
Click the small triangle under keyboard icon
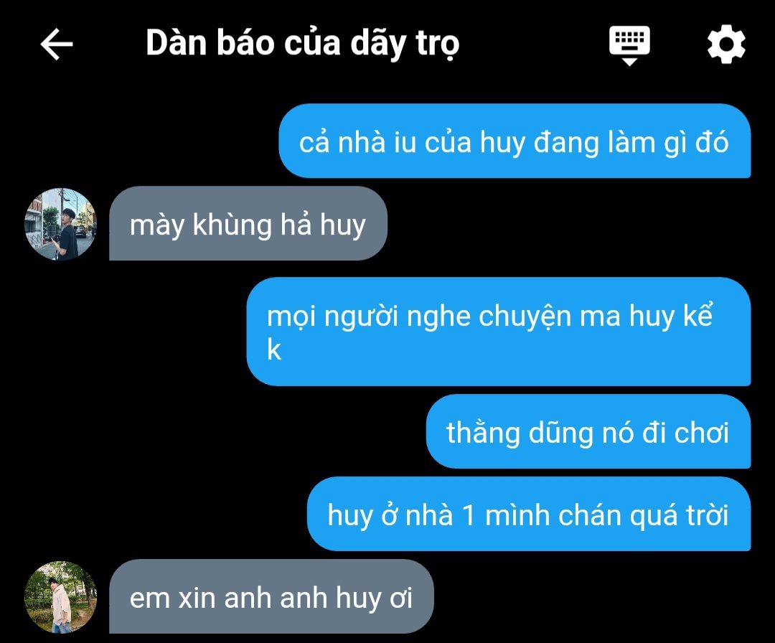click(x=629, y=62)
